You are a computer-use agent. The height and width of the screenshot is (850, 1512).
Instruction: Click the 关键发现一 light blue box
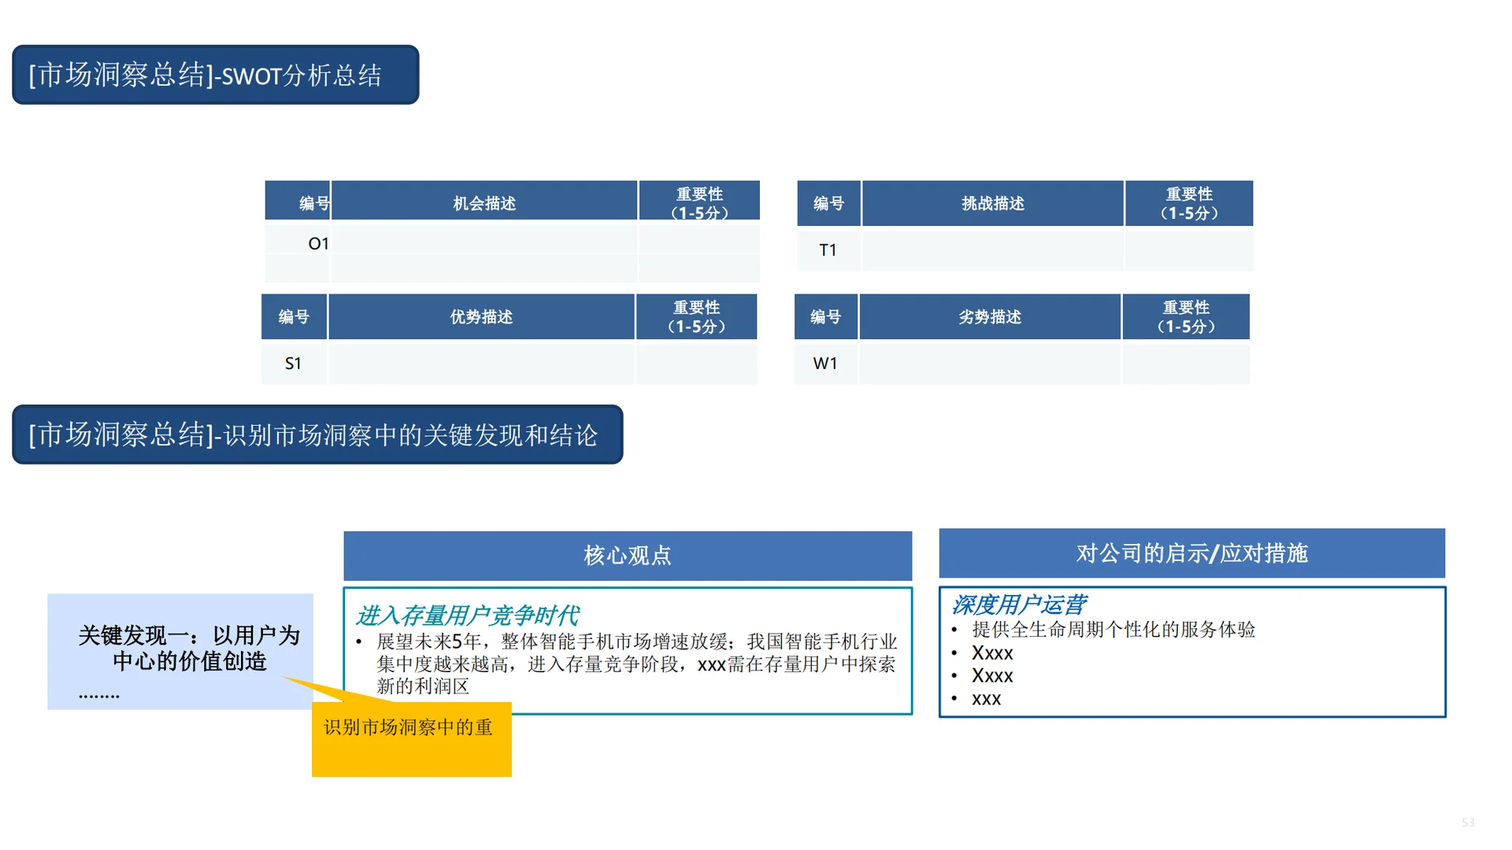click(180, 652)
